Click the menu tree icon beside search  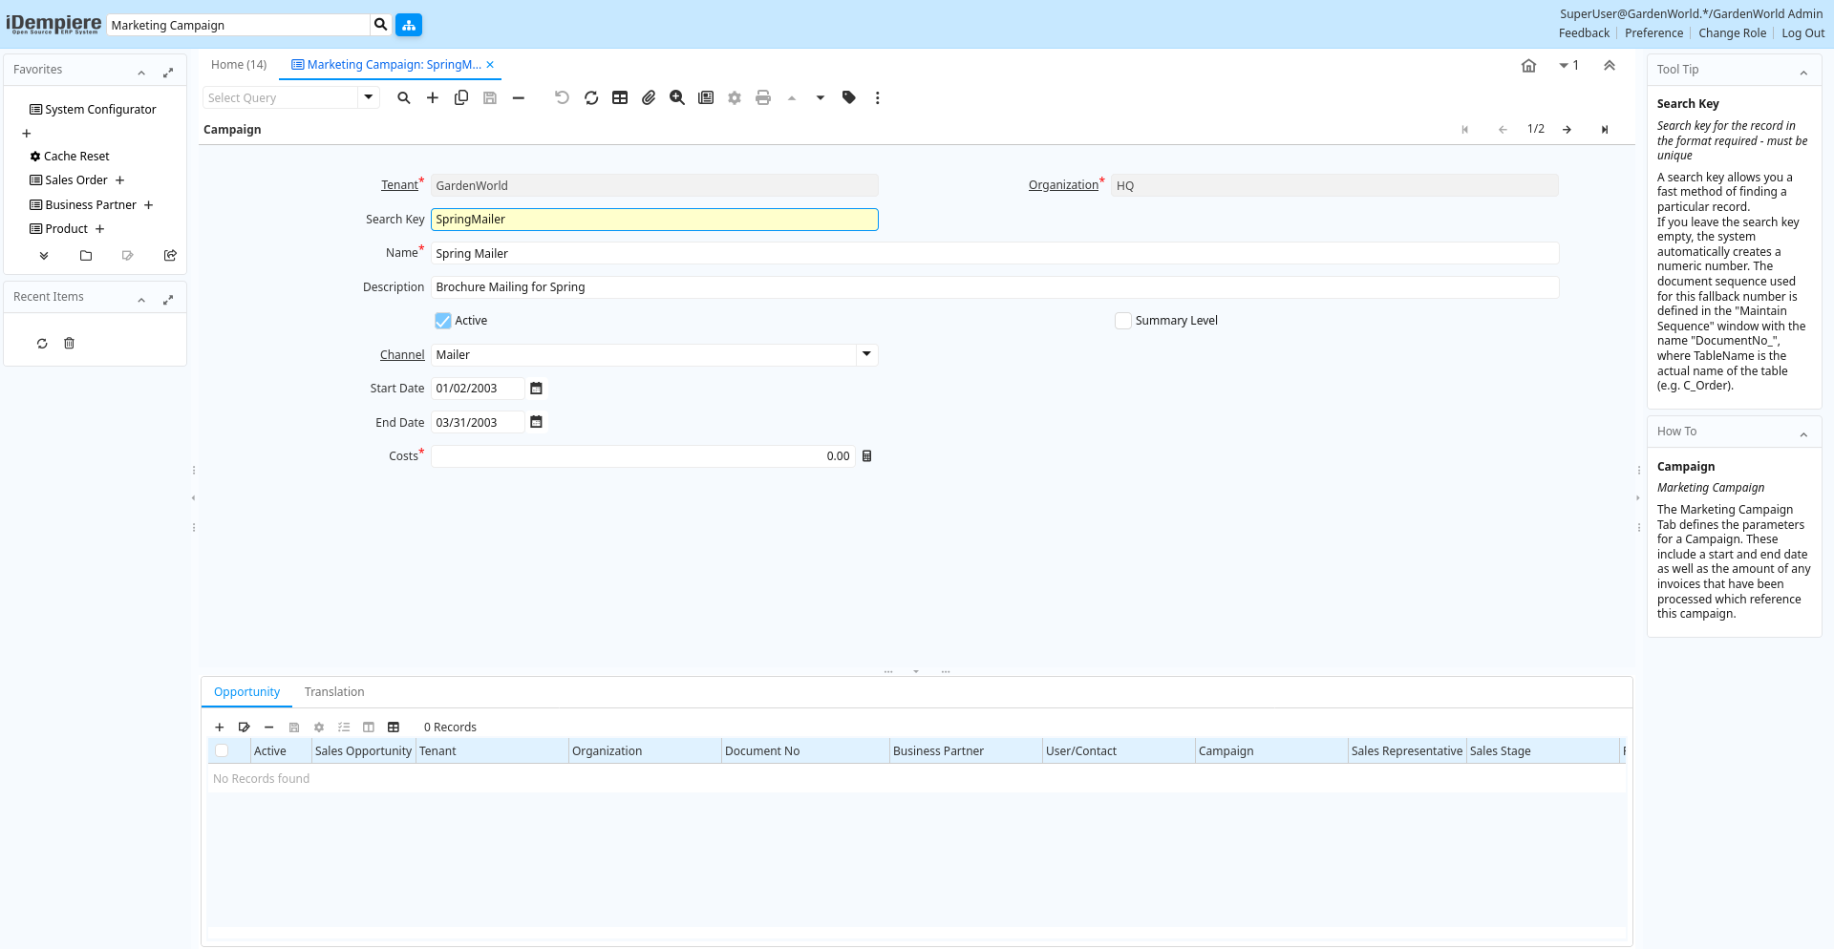(409, 25)
